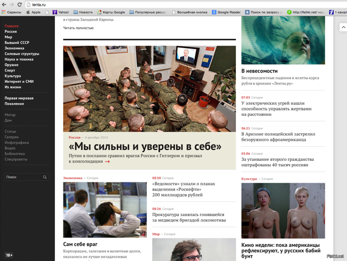This screenshot has width=347, height=261.
Task: Select Экономика in the sidebar menu
Action: tap(15, 48)
